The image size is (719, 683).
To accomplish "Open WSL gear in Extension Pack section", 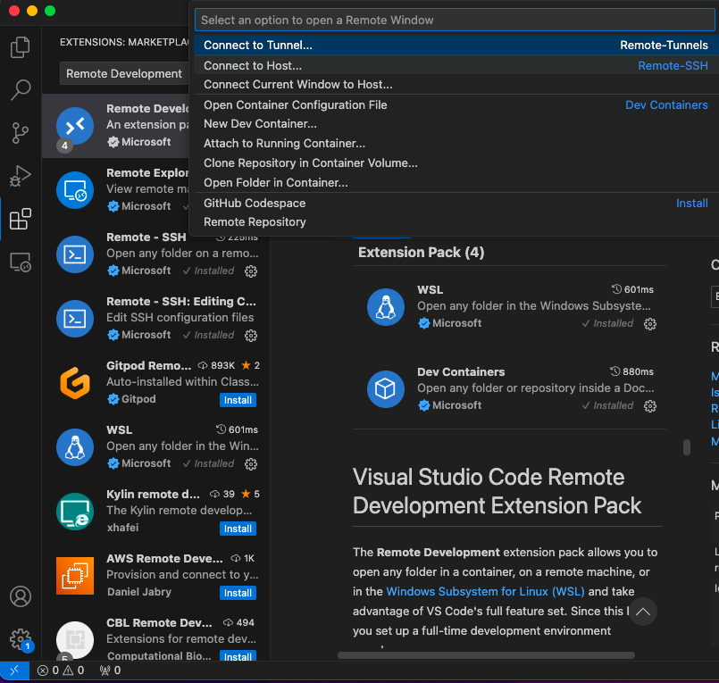I will click(x=649, y=324).
